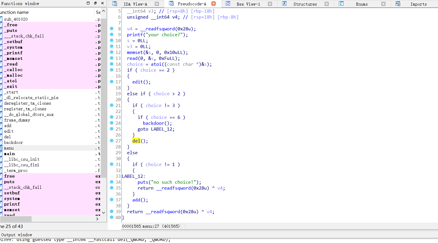This screenshot has width=438, height=243.
Task: Click the Pseudocode-A tab icon
Action: click(172, 4)
